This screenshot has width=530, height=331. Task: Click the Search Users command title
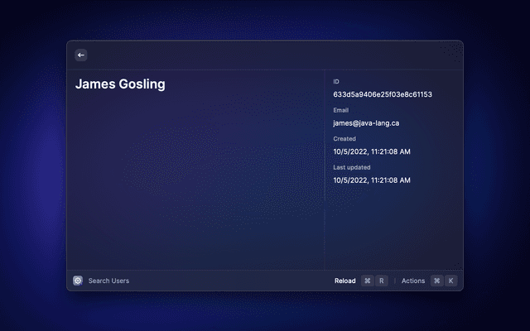point(108,281)
